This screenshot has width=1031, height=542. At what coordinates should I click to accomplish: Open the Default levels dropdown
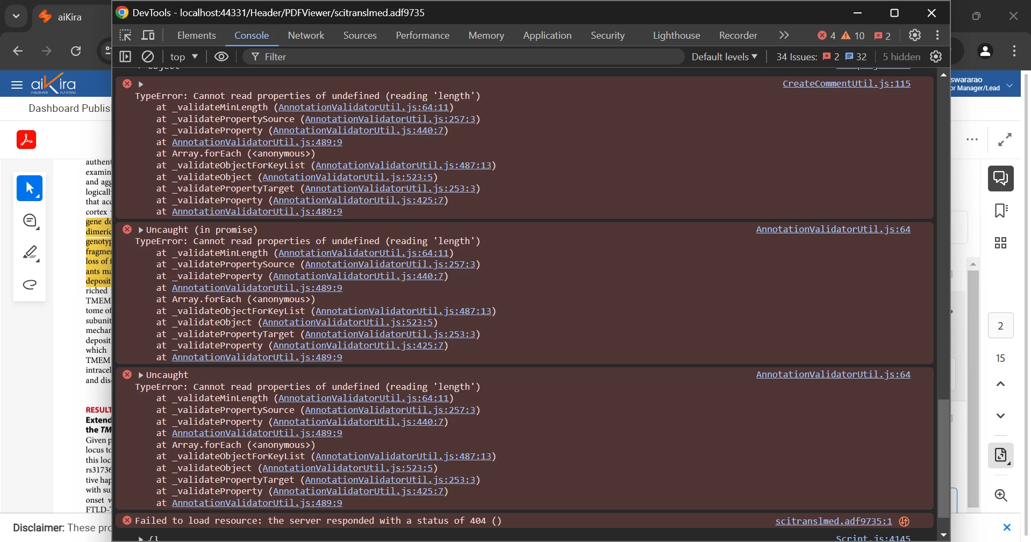725,56
